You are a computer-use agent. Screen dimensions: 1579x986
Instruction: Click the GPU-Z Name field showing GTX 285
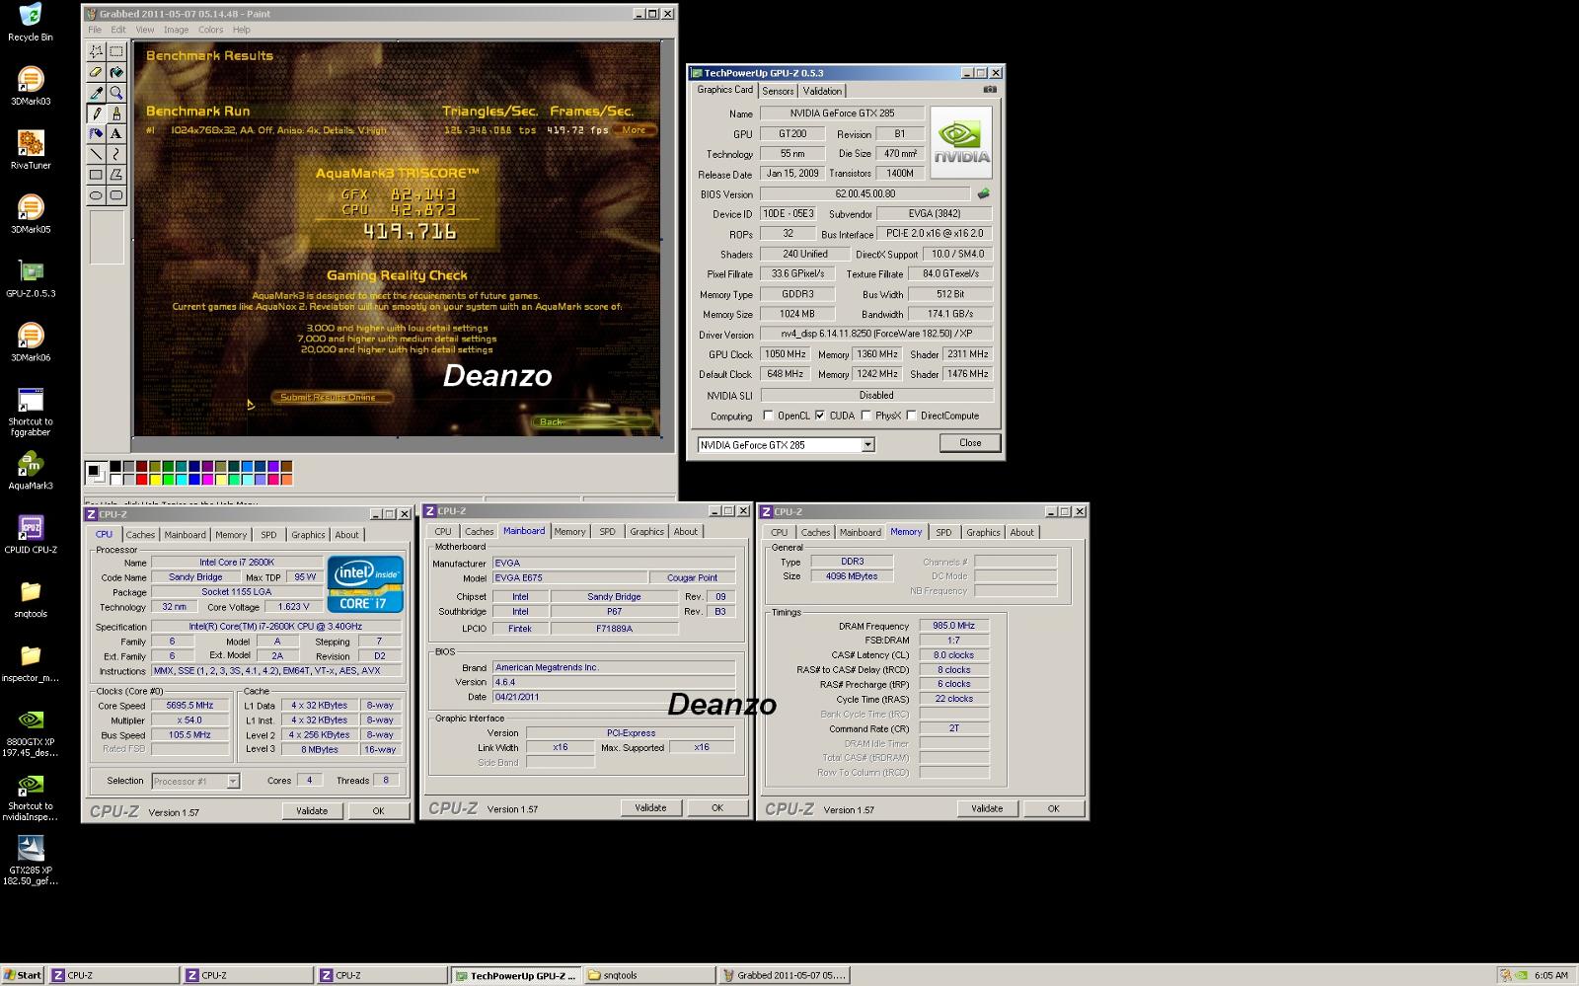(842, 113)
